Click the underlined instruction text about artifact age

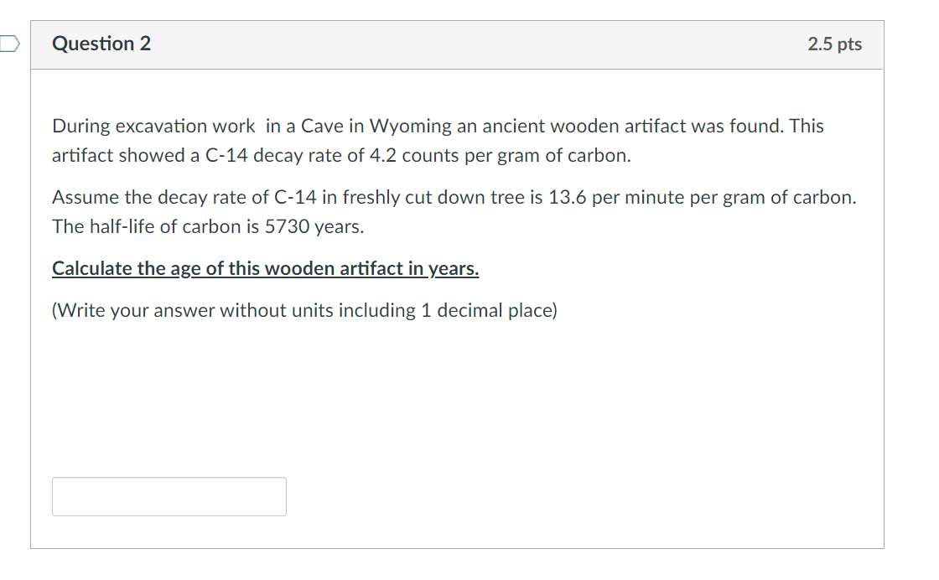pos(265,268)
